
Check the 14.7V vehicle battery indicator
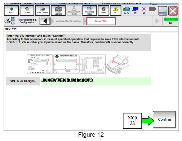tap(126, 10)
